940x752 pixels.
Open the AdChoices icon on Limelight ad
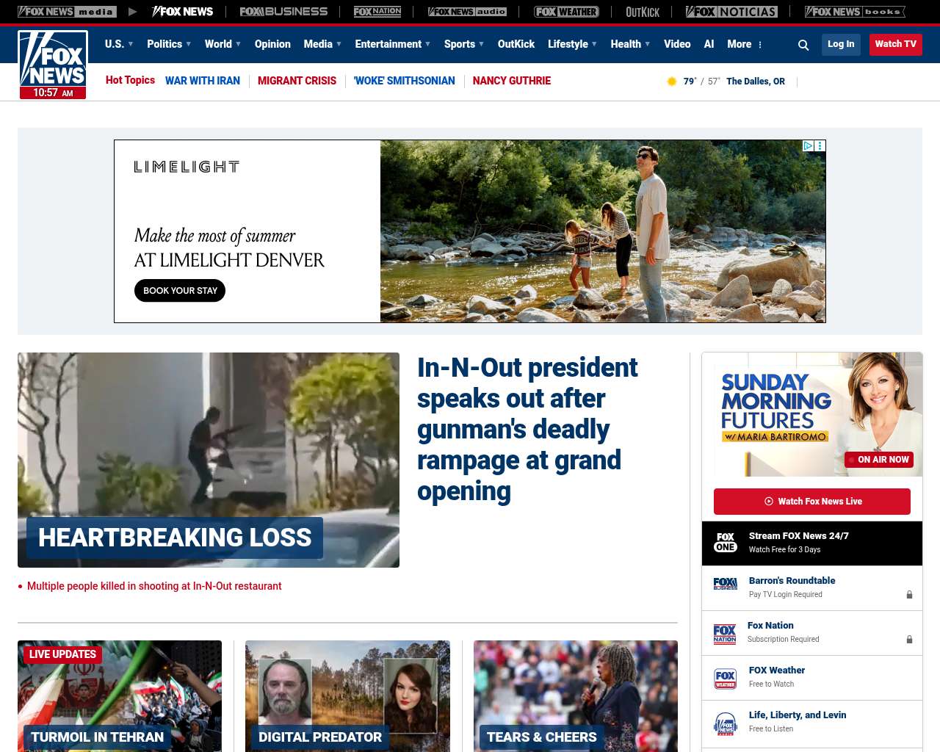point(808,146)
